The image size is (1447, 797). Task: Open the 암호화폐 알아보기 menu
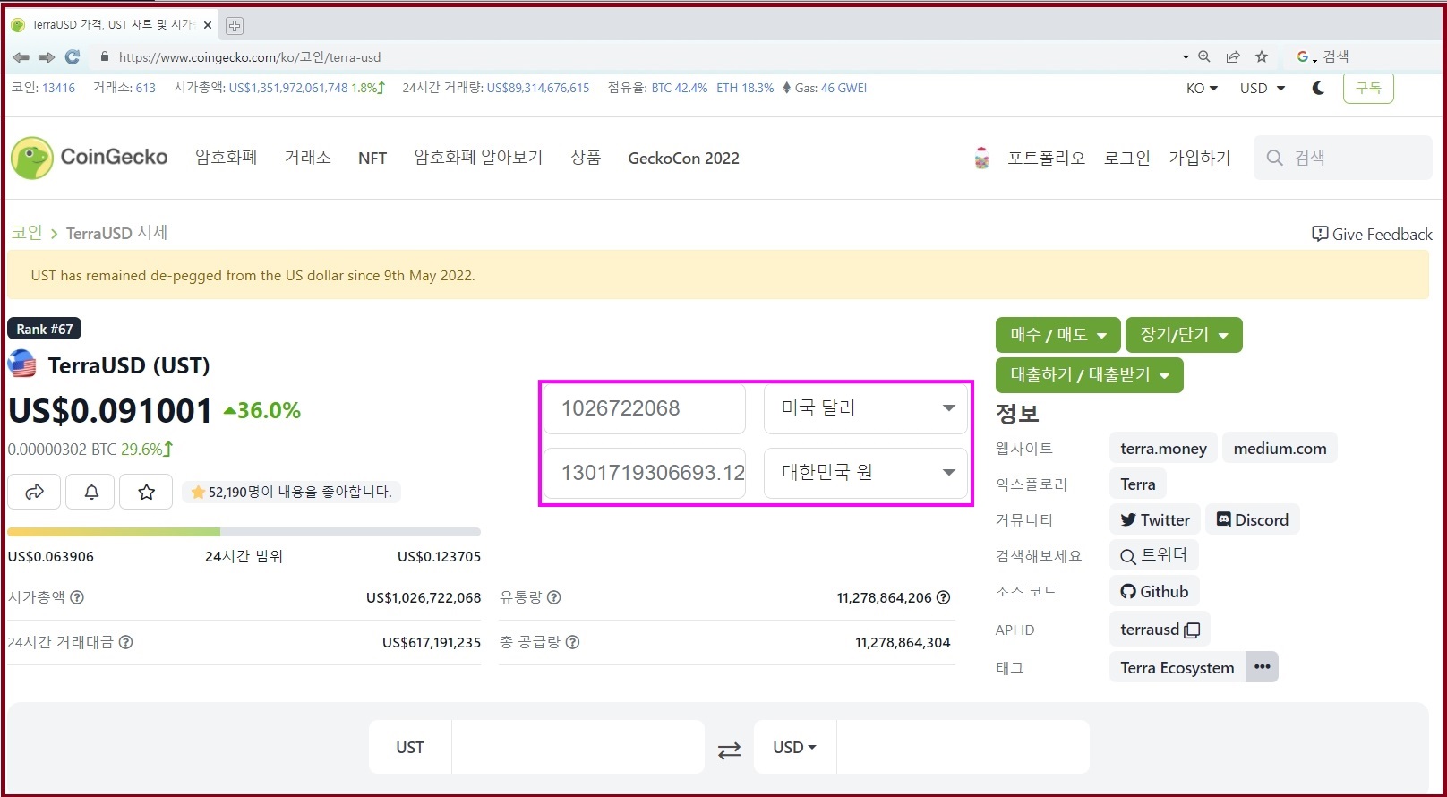(478, 158)
